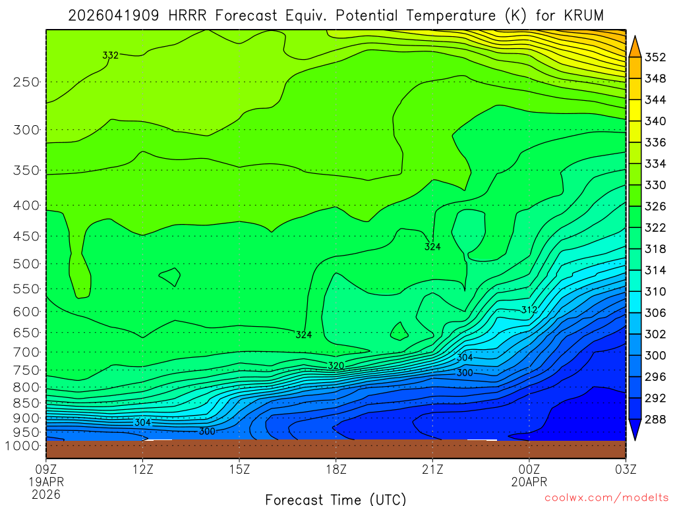
Task: Click the 352 color bar value
Action: (x=655, y=57)
